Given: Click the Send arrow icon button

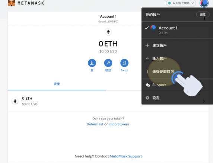Looking at the screenshot, I should coord(108,63).
